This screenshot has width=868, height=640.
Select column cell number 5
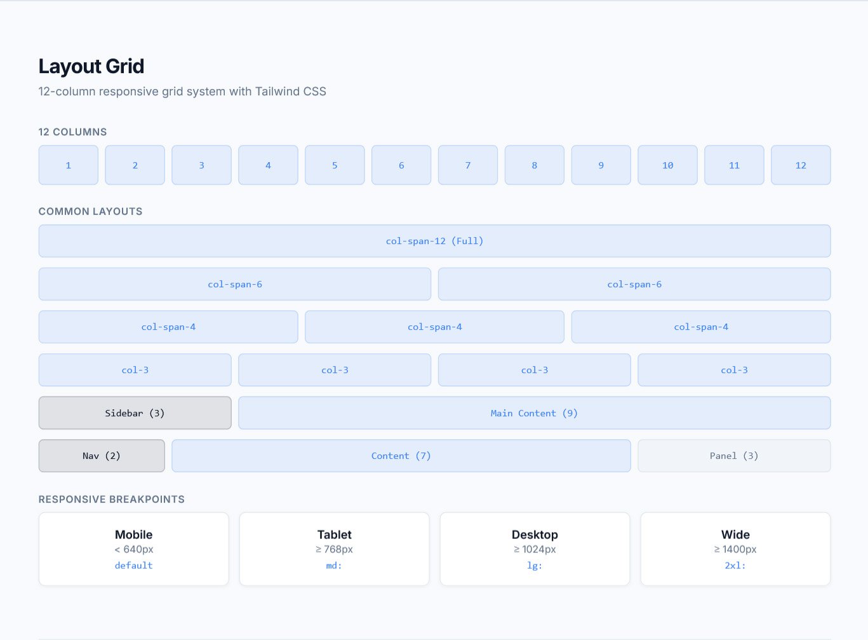point(335,165)
